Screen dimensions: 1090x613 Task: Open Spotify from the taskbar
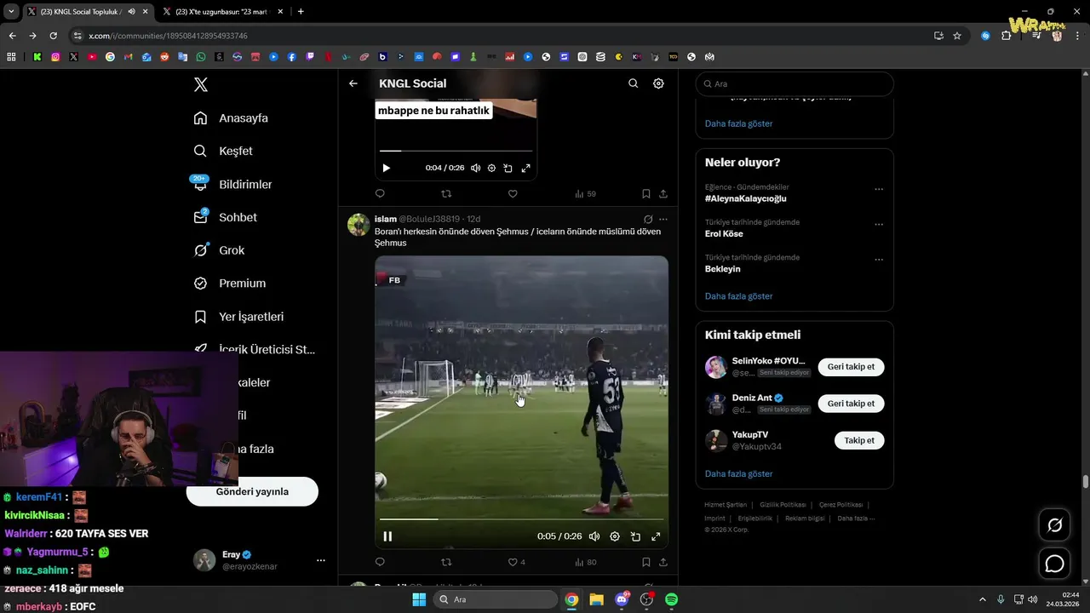pyautogui.click(x=671, y=599)
